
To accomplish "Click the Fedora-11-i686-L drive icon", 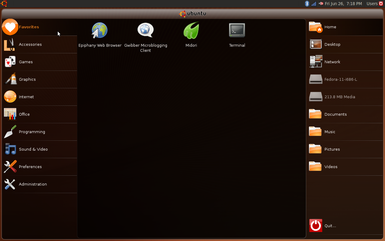I will coord(316,79).
